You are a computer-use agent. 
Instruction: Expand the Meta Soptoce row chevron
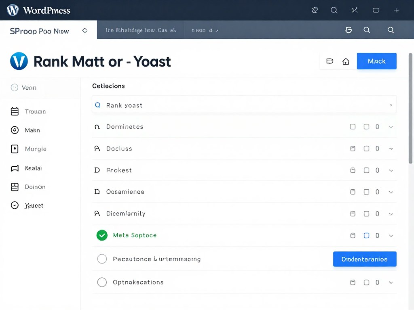point(391,236)
